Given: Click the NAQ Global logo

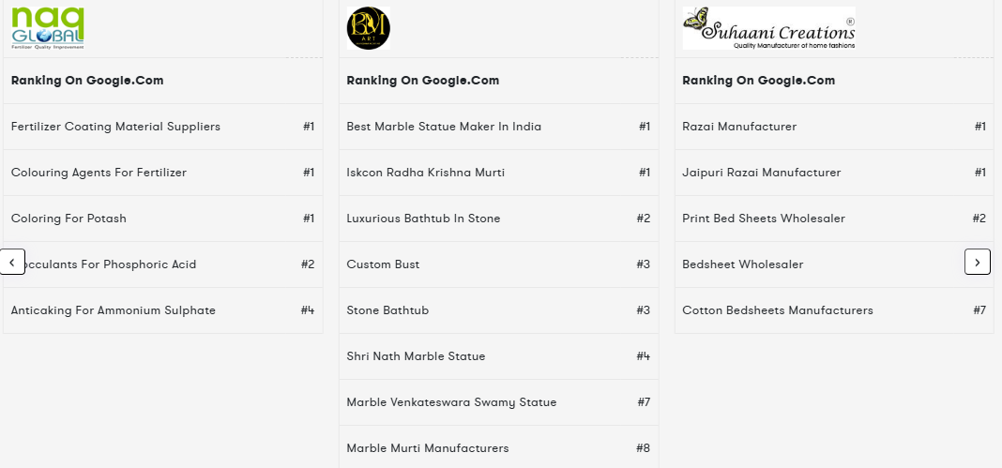Looking at the screenshot, I should pyautogui.click(x=48, y=27).
